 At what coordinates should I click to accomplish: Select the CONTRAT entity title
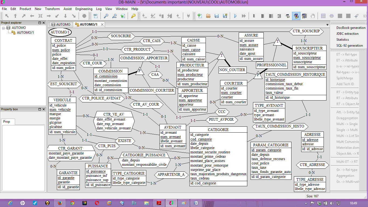tap(63, 40)
